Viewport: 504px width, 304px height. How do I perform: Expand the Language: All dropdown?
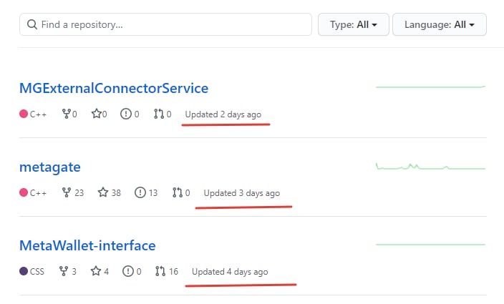coord(440,24)
